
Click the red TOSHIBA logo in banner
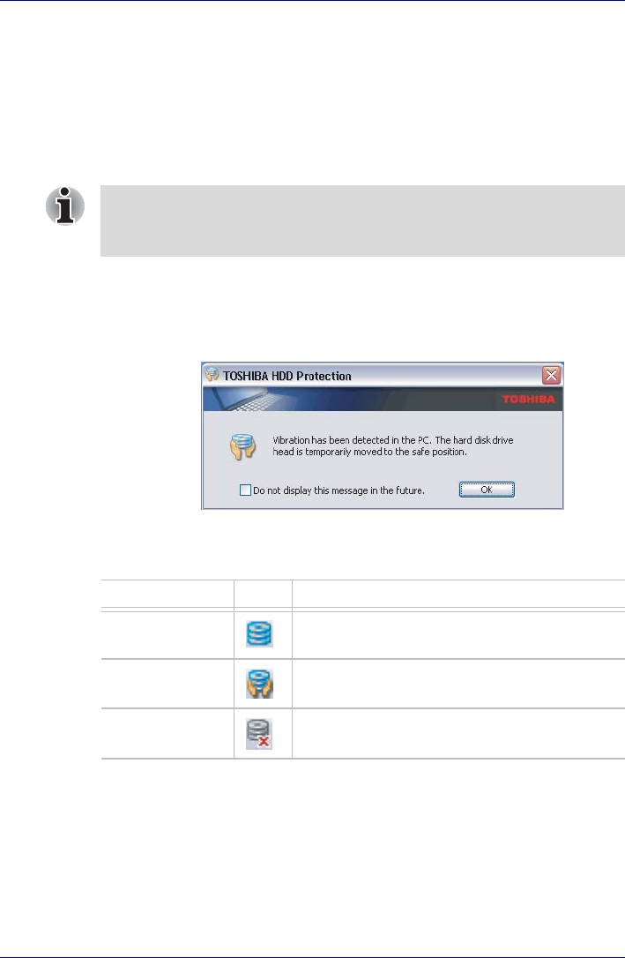(x=528, y=399)
